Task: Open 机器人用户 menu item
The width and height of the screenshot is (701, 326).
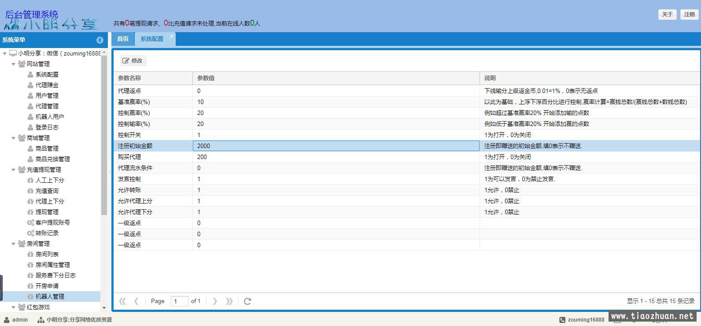Action: point(50,117)
